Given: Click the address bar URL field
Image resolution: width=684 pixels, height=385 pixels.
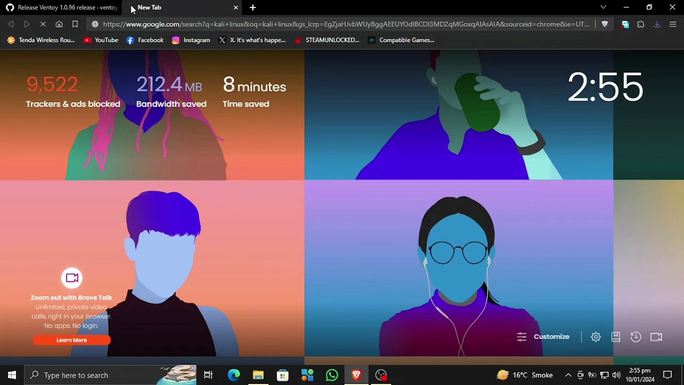Looking at the screenshot, I should [342, 24].
